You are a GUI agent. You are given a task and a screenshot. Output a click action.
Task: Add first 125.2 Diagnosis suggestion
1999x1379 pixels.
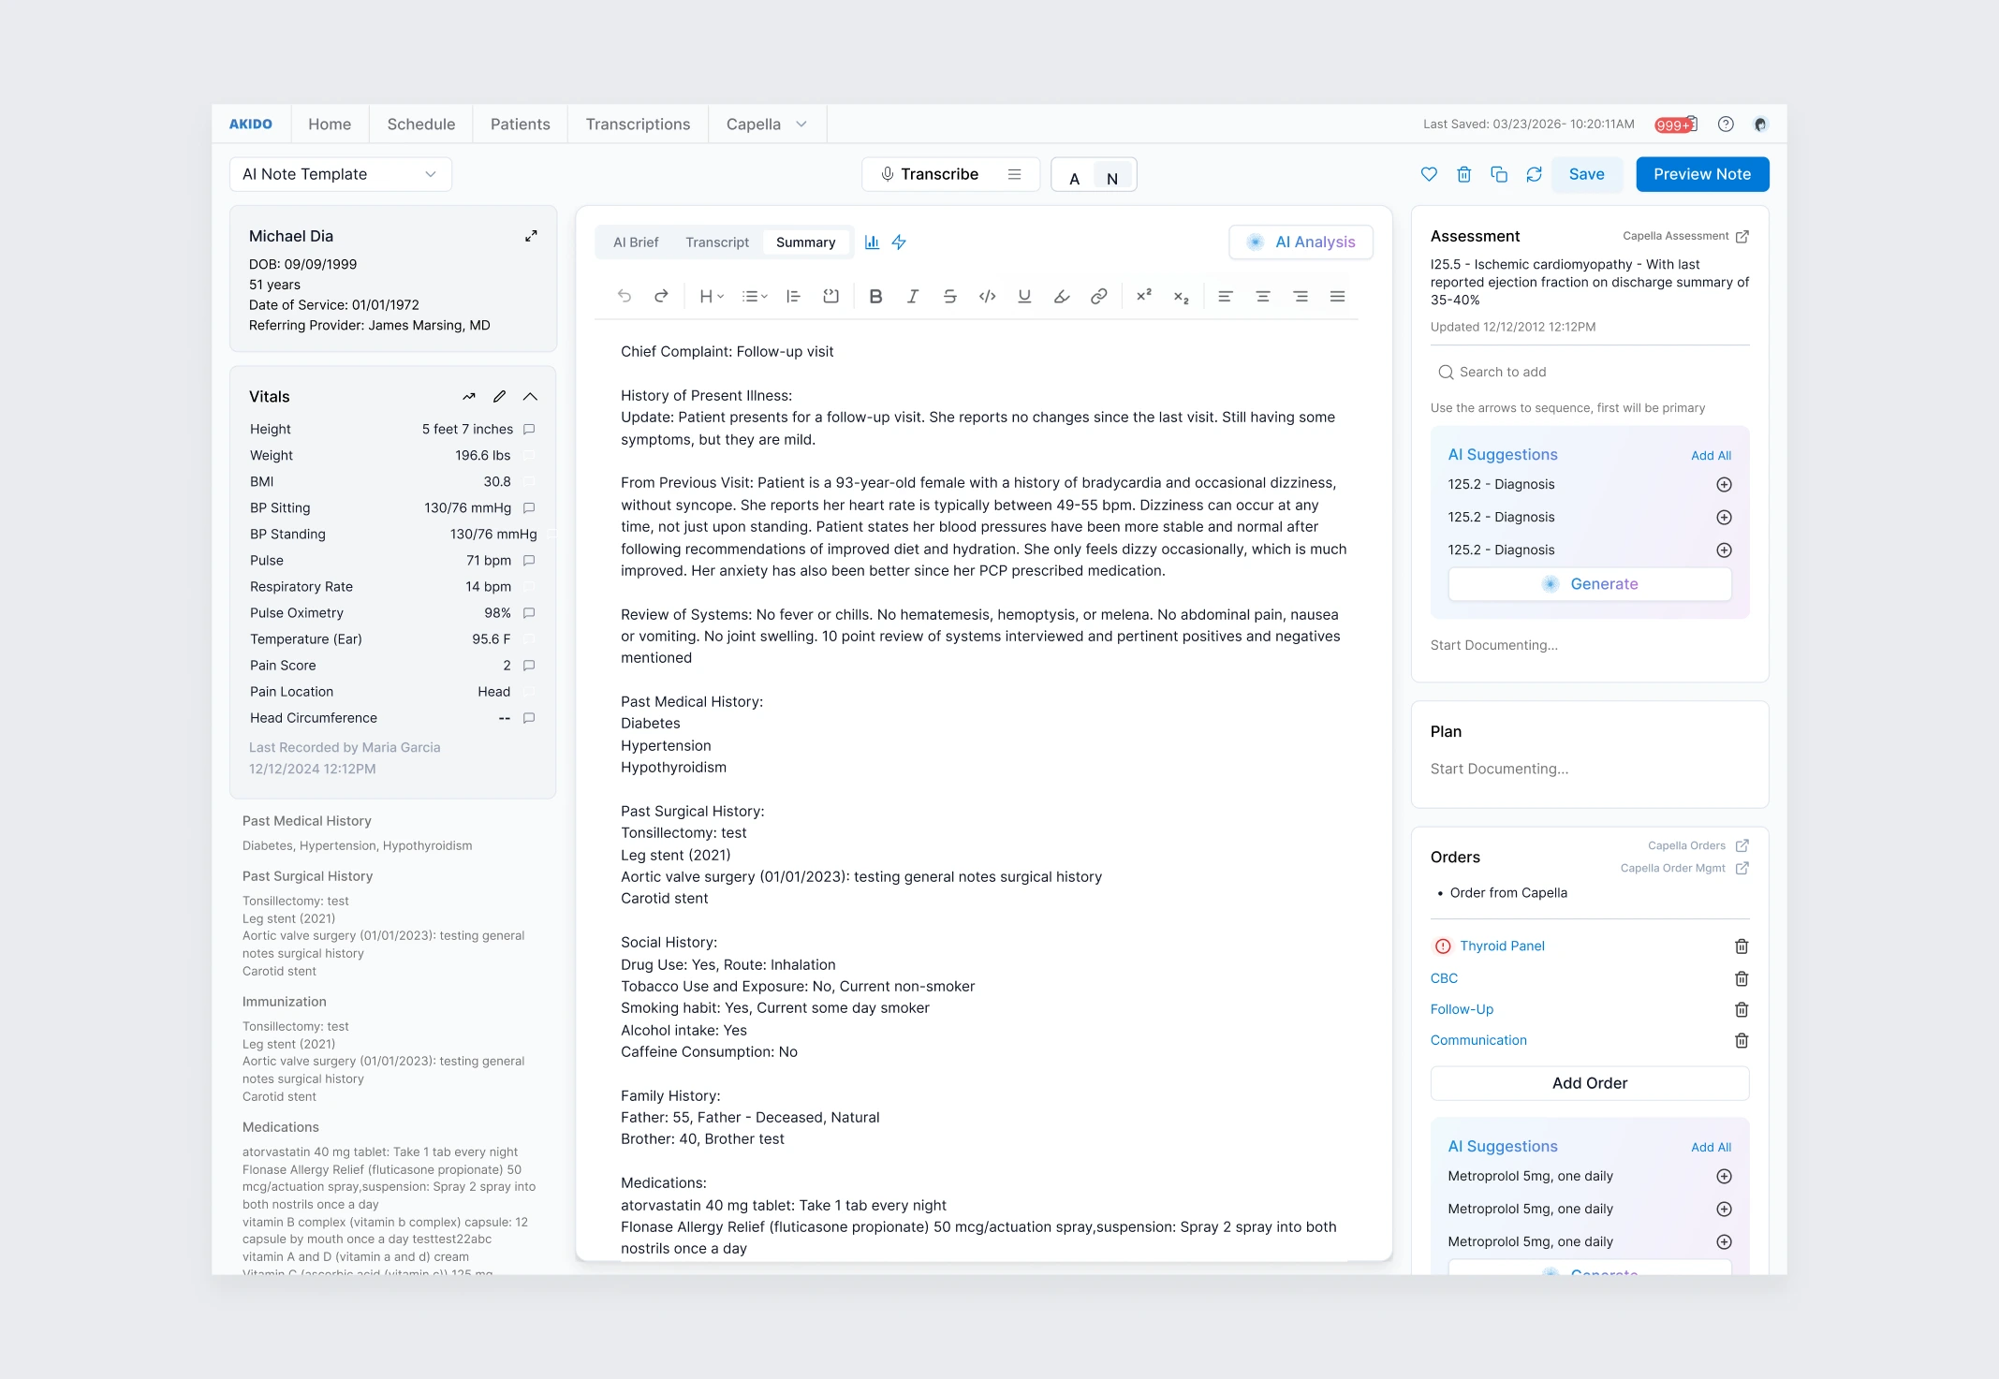coord(1723,485)
